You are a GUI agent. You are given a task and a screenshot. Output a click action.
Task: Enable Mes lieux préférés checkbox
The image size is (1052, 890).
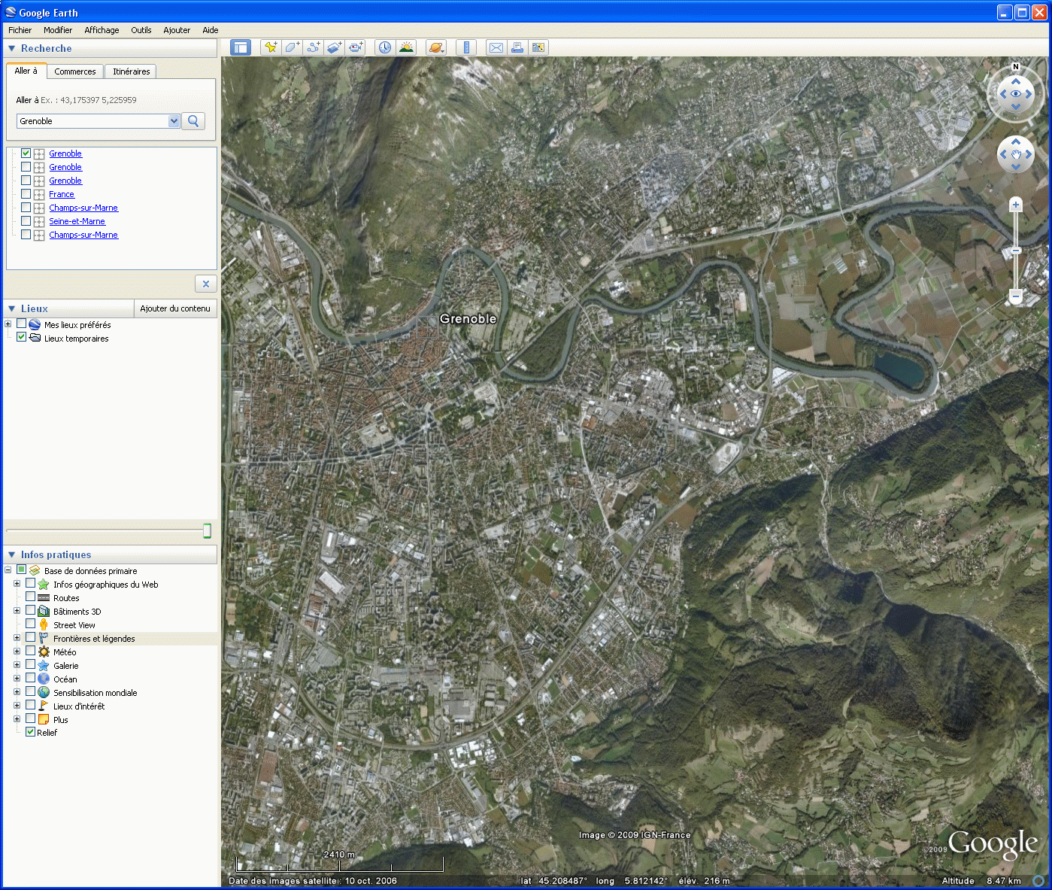click(x=21, y=324)
